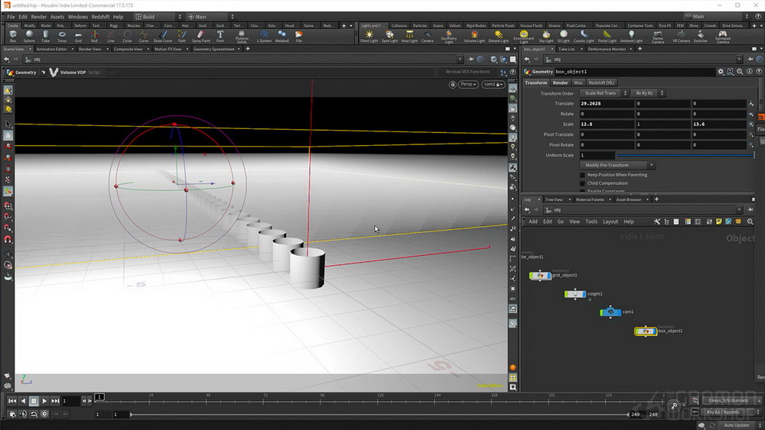Screen dimensions: 765x430
Task: Select the Torus shelf tool
Action: click(x=61, y=37)
